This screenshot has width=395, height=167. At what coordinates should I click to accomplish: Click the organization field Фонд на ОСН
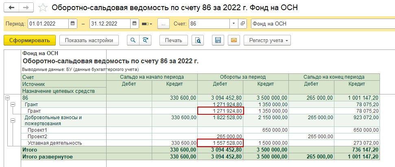click(321, 24)
